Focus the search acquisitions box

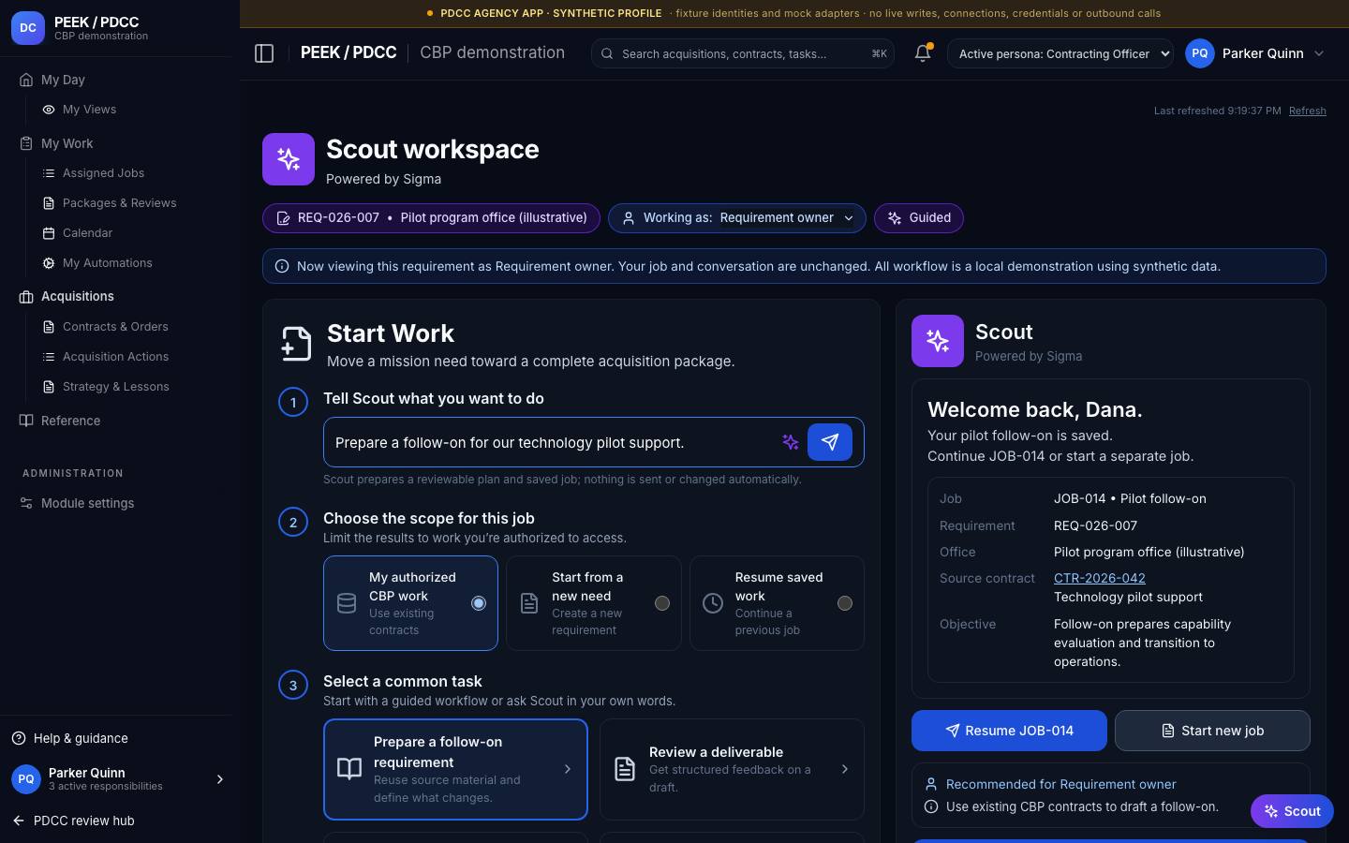pos(743,53)
